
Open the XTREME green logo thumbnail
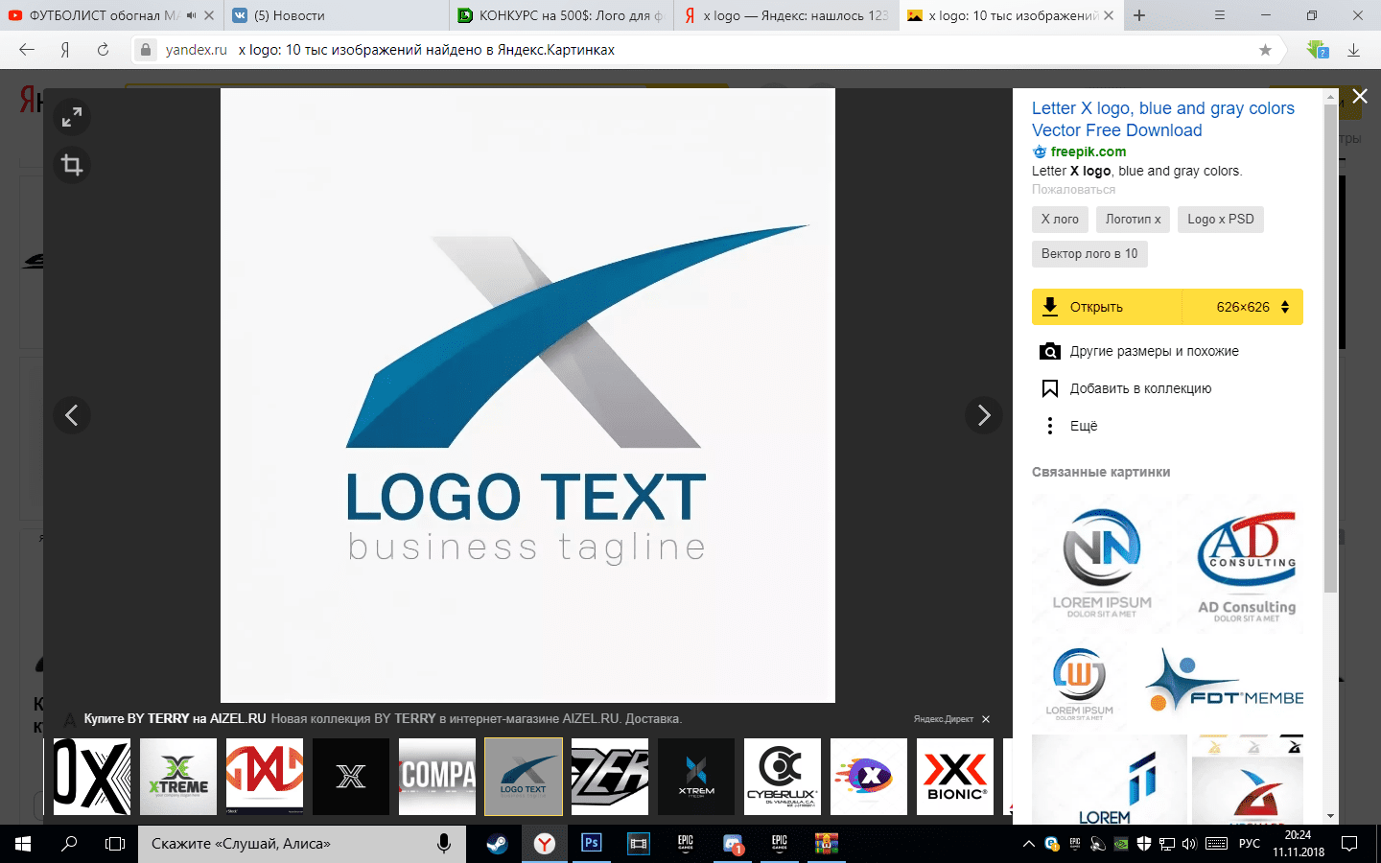tap(178, 777)
